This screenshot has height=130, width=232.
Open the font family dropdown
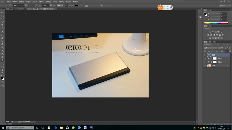point(26,5)
